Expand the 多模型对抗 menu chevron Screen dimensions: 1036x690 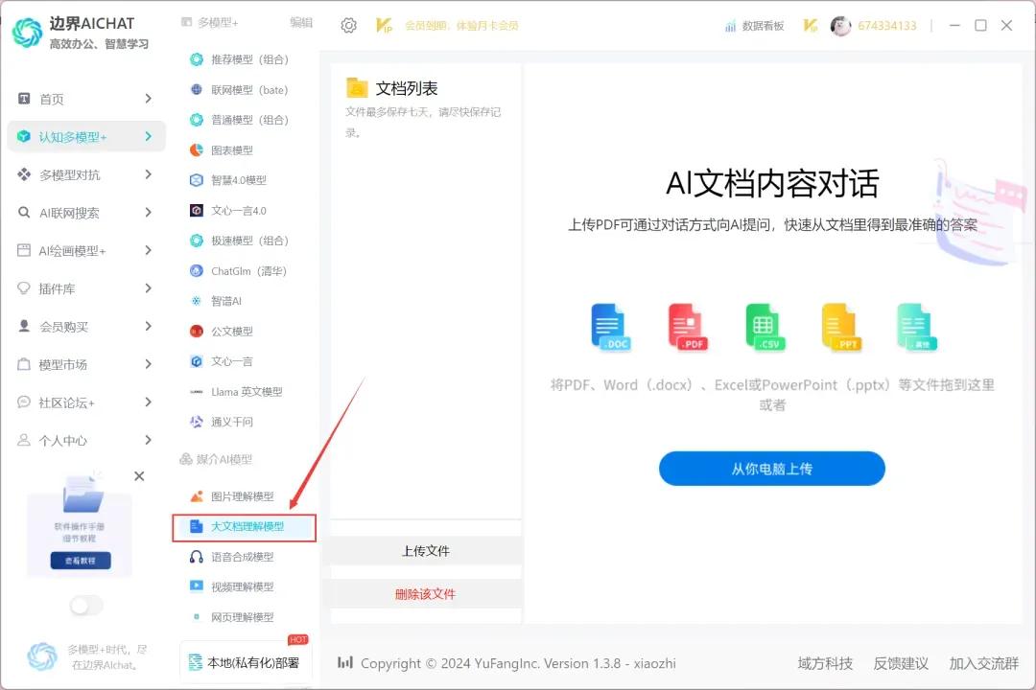(x=148, y=174)
